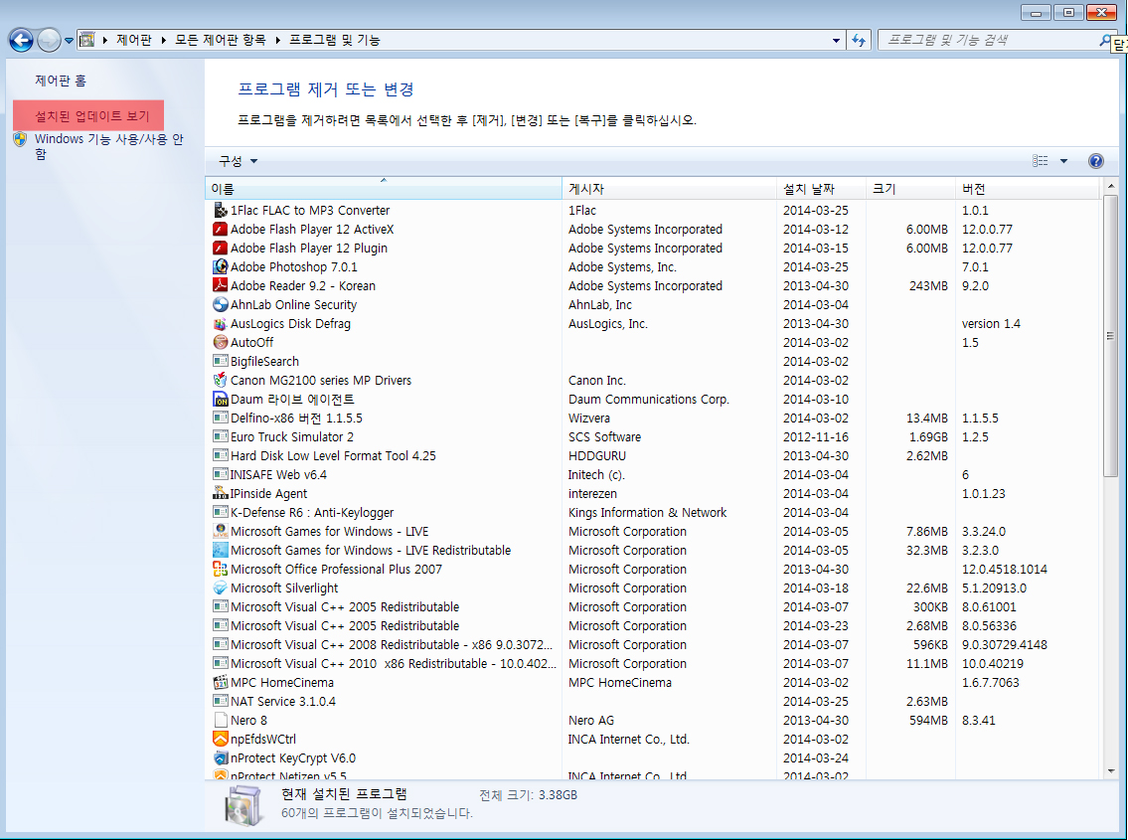The width and height of the screenshot is (1128, 840).
Task: Click the nProtect KeyCrypt V6.0 icon
Action: coord(221,757)
